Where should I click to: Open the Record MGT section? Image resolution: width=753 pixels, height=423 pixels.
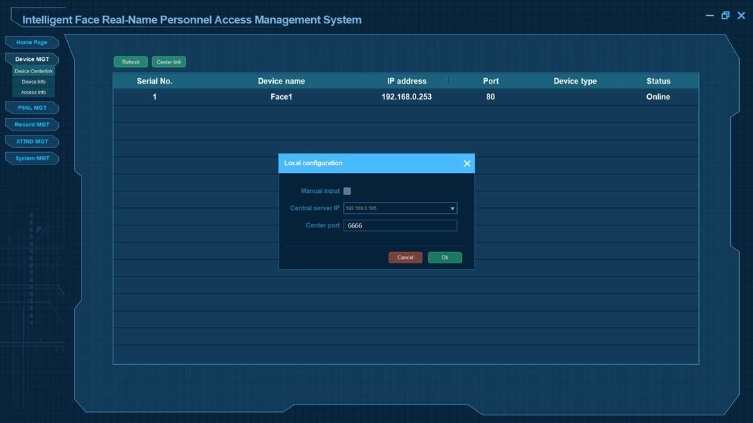pyautogui.click(x=32, y=125)
